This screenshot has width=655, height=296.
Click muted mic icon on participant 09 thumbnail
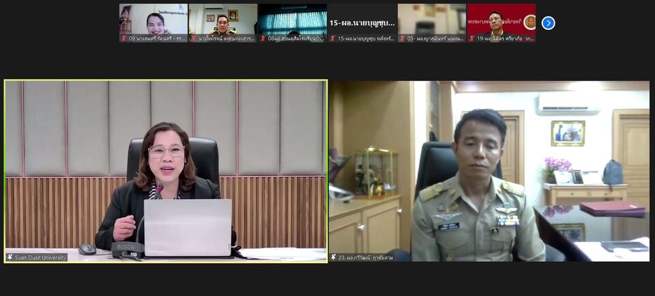tap(123, 38)
